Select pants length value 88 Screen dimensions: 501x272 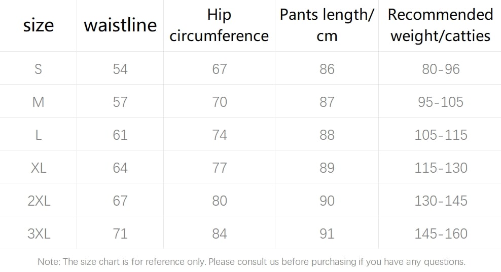(327, 135)
